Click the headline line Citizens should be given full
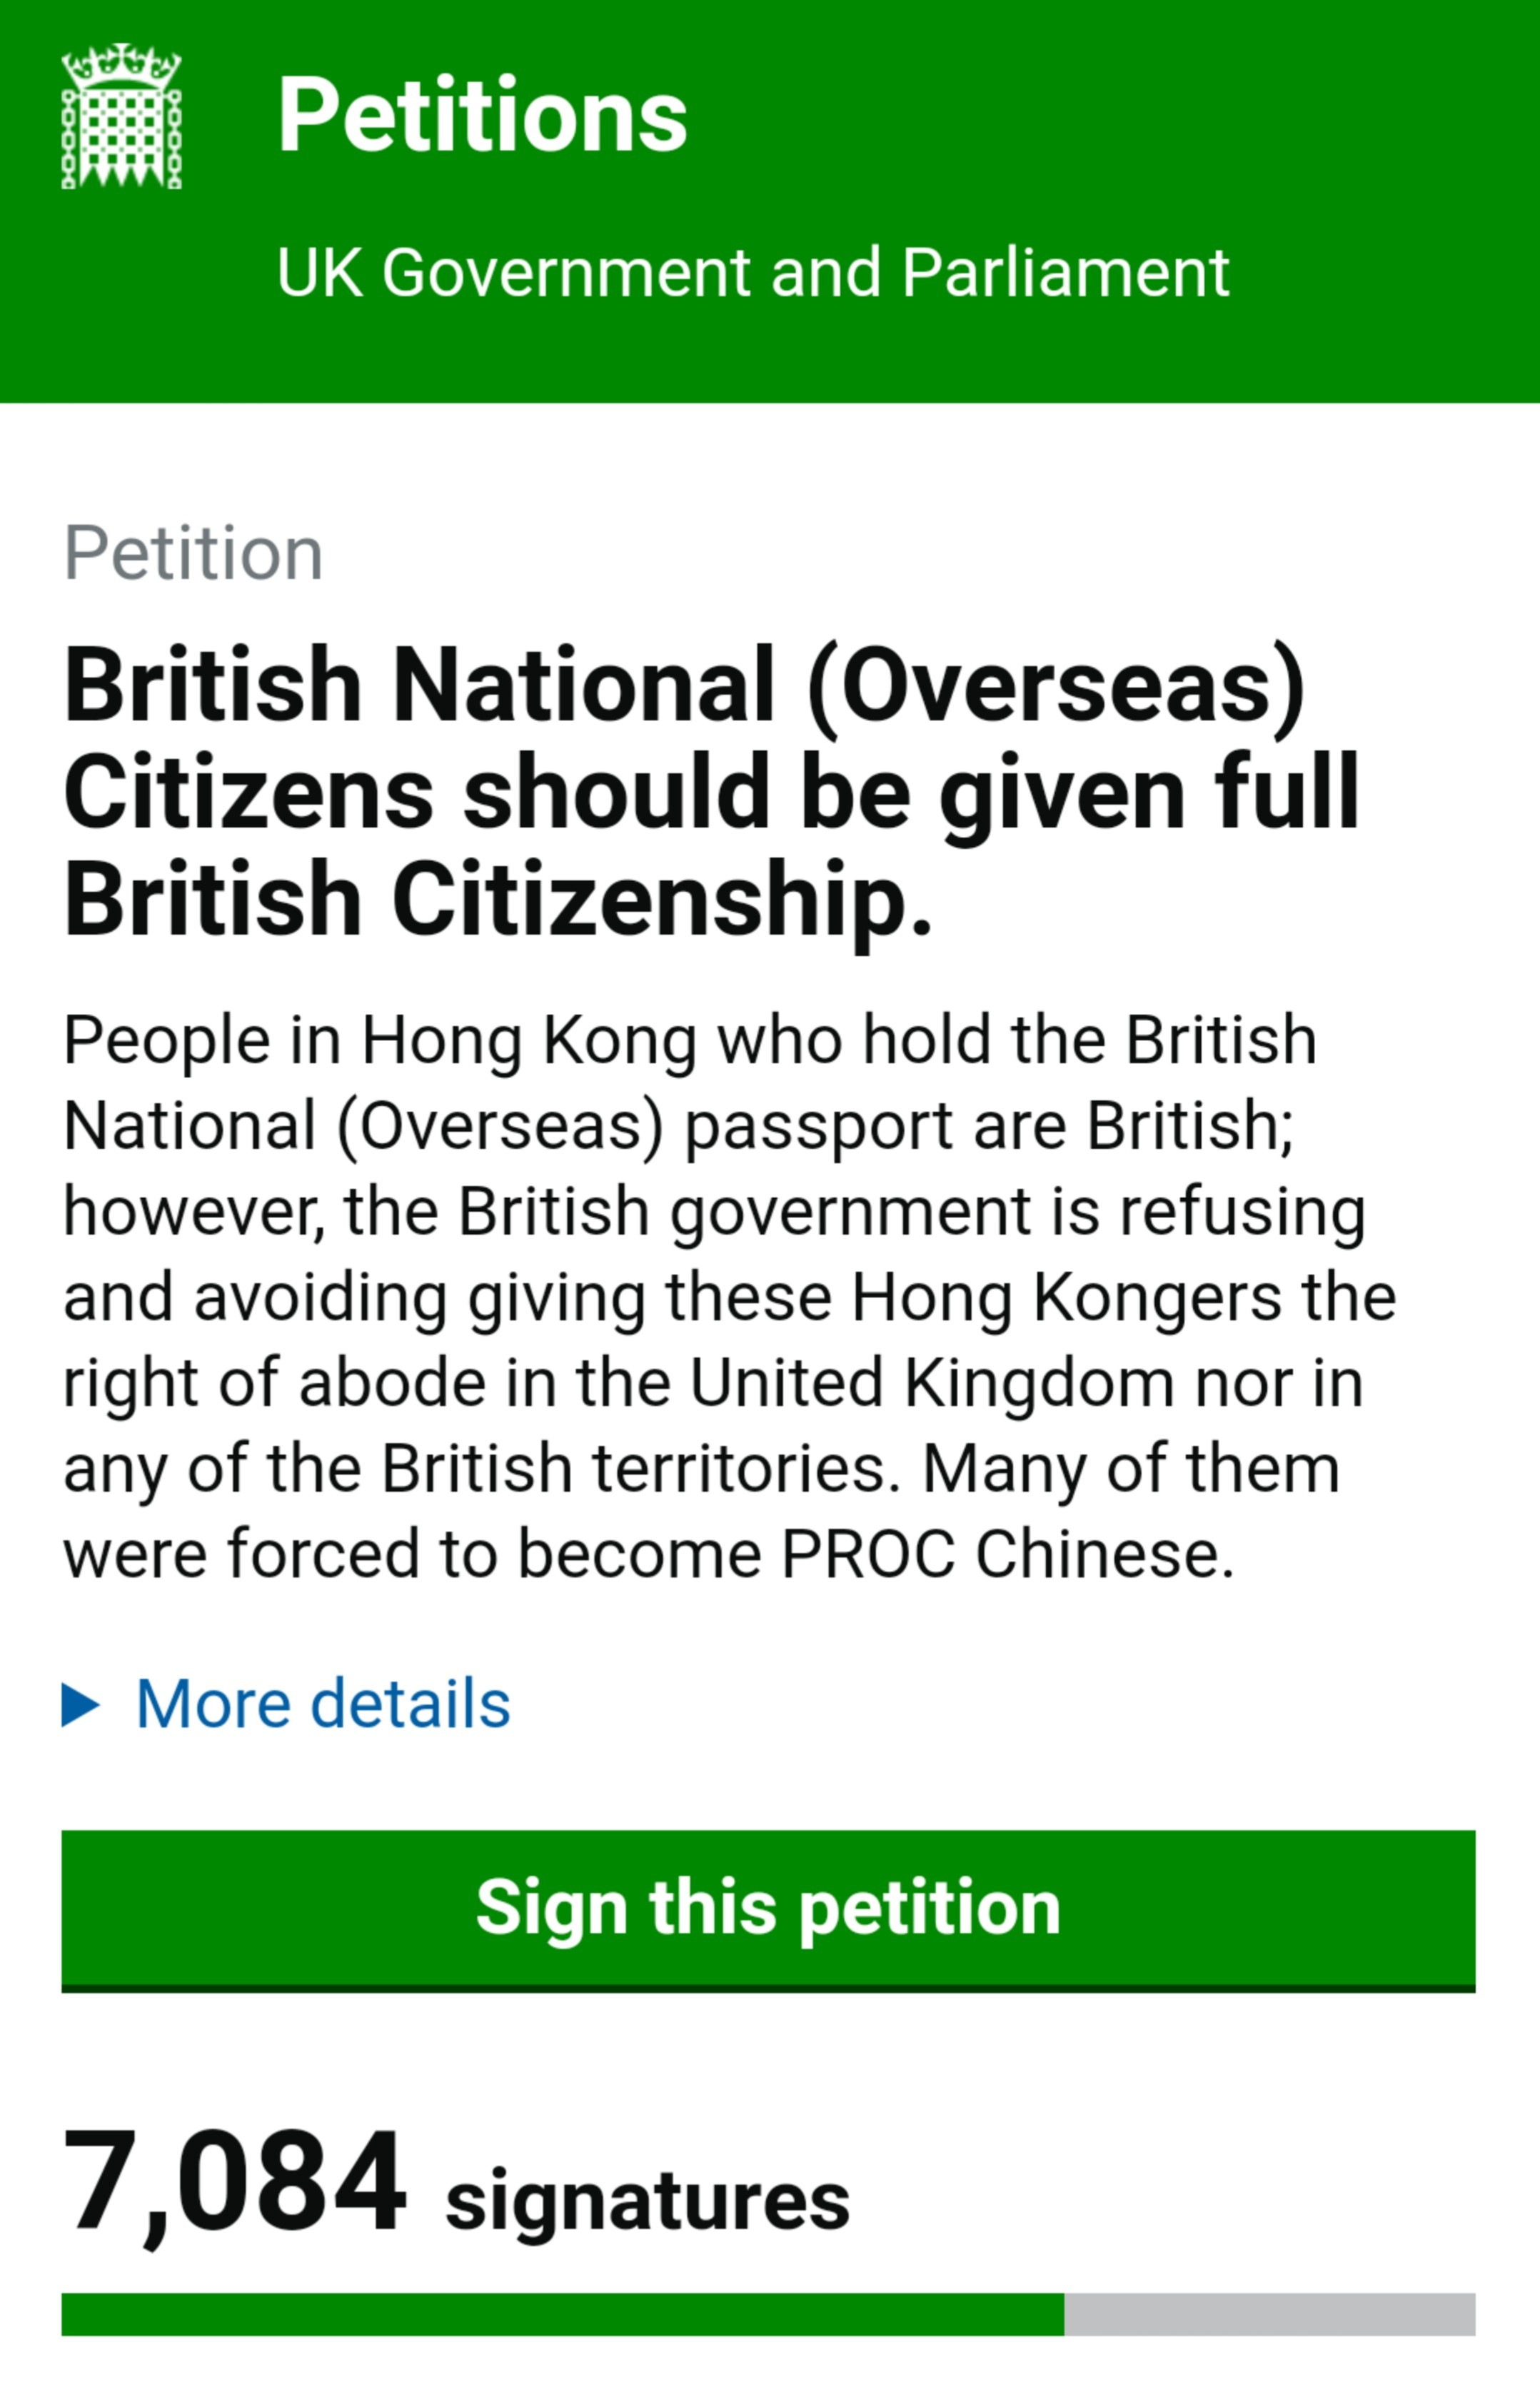 tap(712, 794)
